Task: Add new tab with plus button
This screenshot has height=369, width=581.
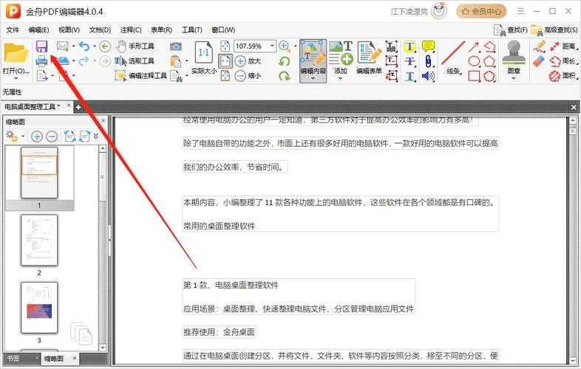Action: pos(78,107)
